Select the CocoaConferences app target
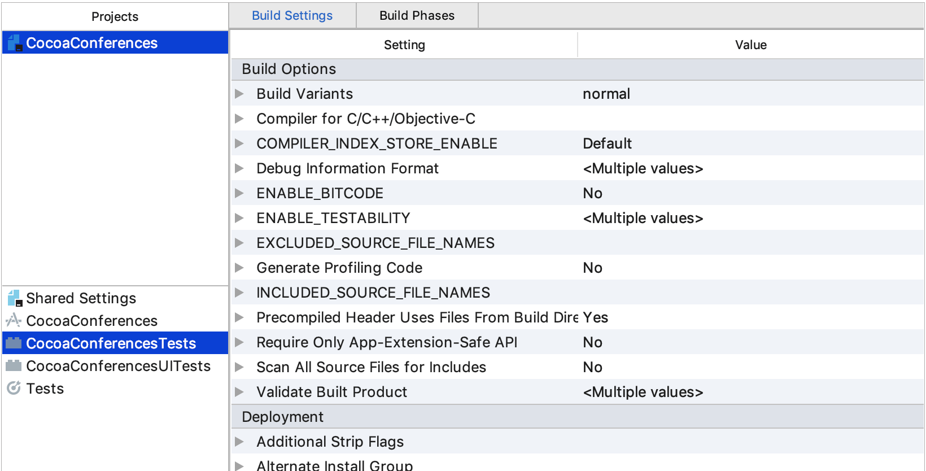Image resolution: width=926 pixels, height=471 pixels. point(115,320)
